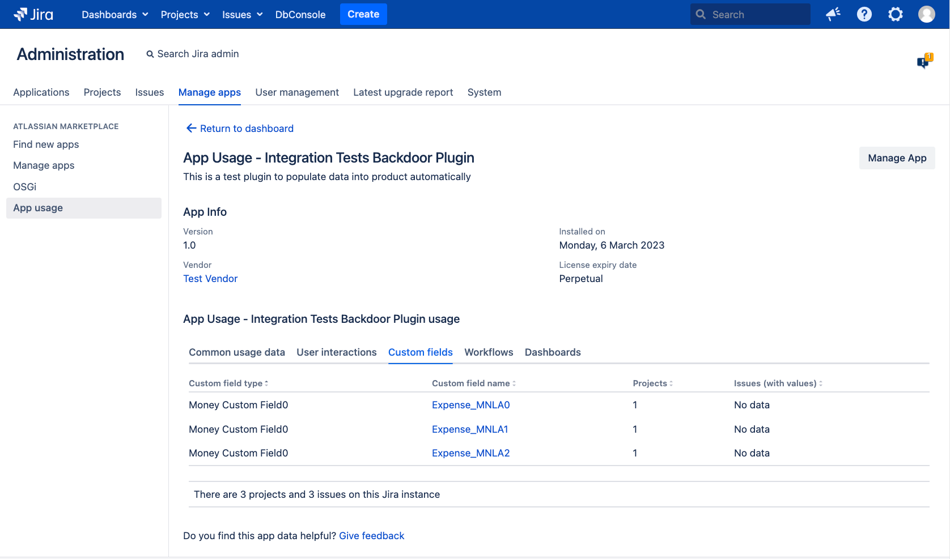Switch to the Workflows tab
This screenshot has height=559, width=950.
click(489, 352)
